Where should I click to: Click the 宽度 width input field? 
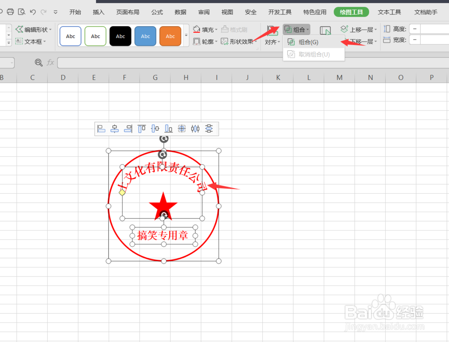tap(434, 40)
